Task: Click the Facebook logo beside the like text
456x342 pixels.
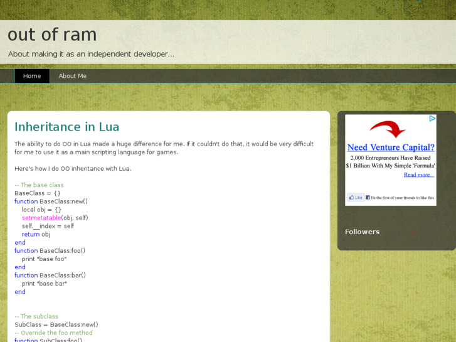Action: click(x=368, y=197)
